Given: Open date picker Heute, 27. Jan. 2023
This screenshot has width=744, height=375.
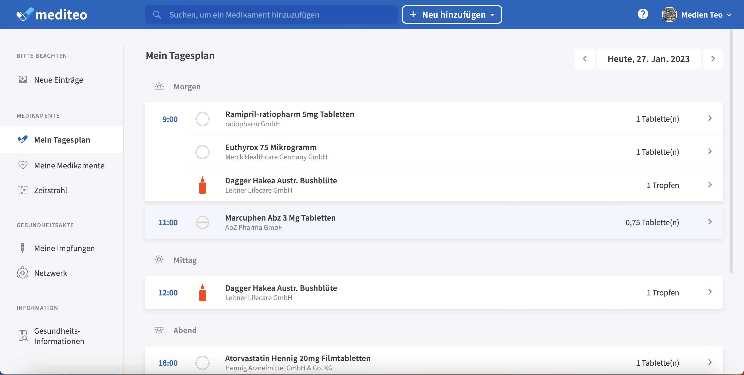Looking at the screenshot, I should point(649,59).
